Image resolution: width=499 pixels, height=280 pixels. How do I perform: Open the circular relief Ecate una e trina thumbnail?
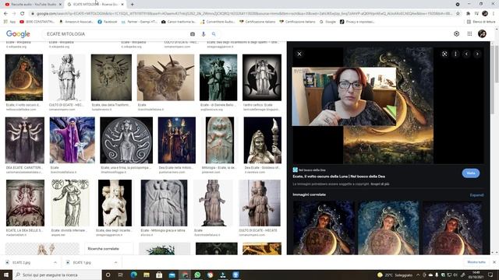point(126,140)
